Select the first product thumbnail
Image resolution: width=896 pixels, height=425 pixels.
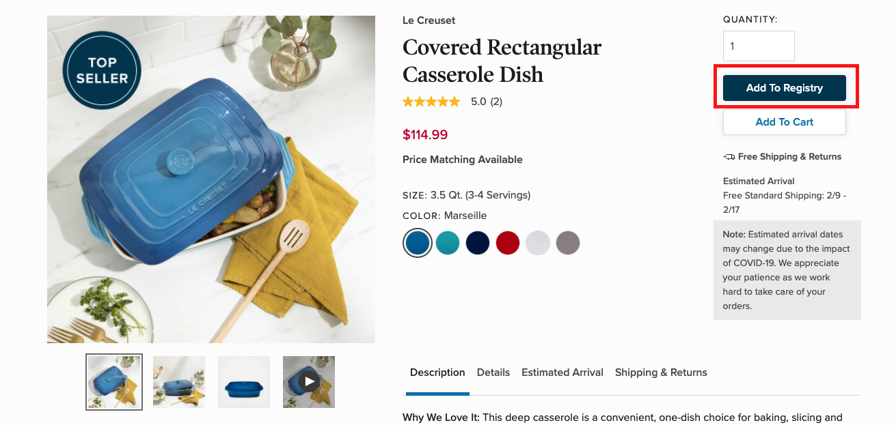(x=114, y=382)
